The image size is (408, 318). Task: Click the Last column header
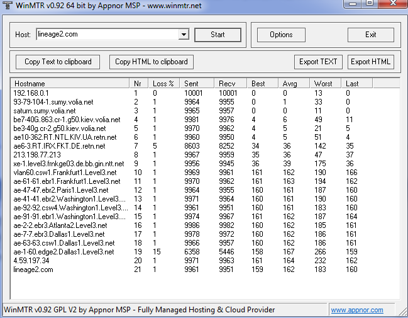point(356,83)
